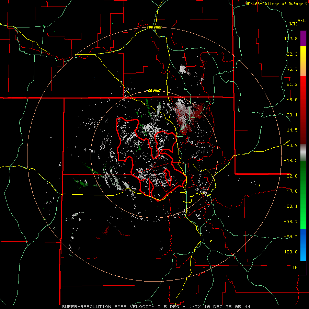Select the -47.6 velocity scale value
The width and height of the screenshot is (309, 309).
tap(291, 191)
